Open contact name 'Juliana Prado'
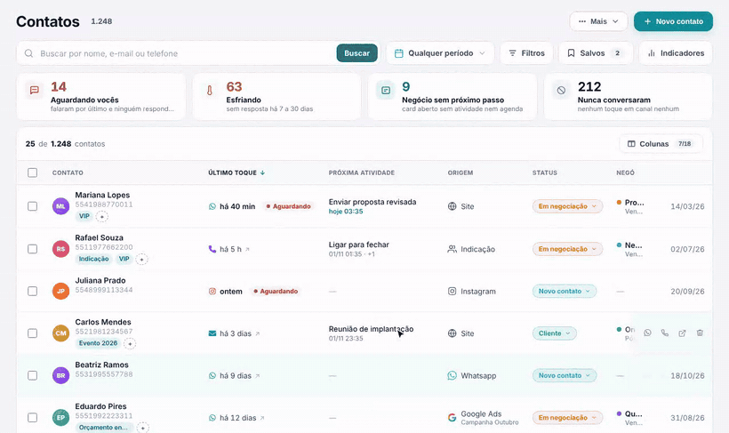The image size is (729, 433). [100, 280]
